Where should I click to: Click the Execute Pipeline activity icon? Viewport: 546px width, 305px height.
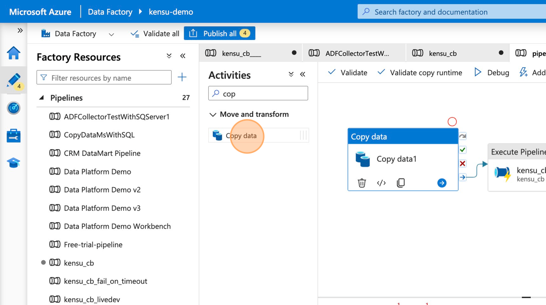pyautogui.click(x=503, y=173)
